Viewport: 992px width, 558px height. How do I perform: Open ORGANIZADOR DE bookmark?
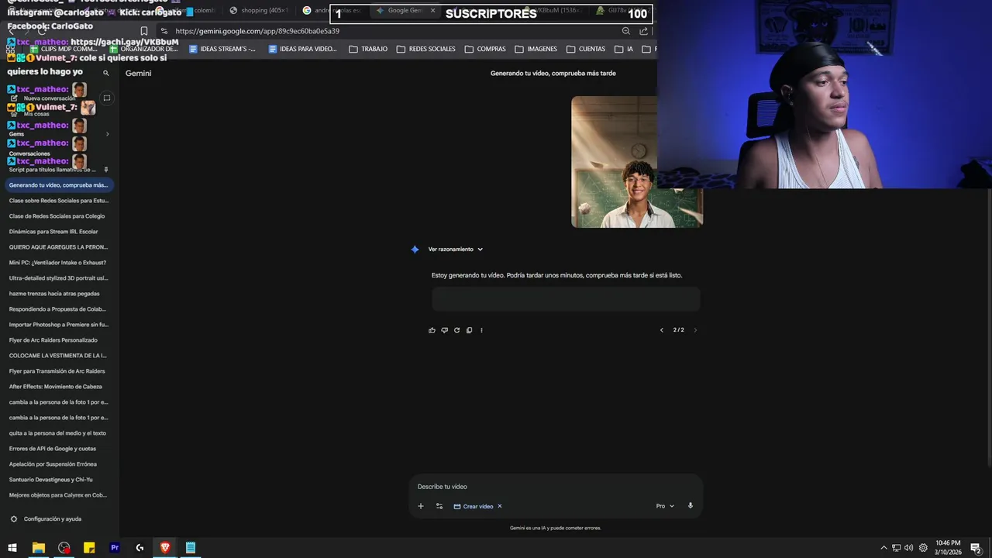click(x=143, y=49)
